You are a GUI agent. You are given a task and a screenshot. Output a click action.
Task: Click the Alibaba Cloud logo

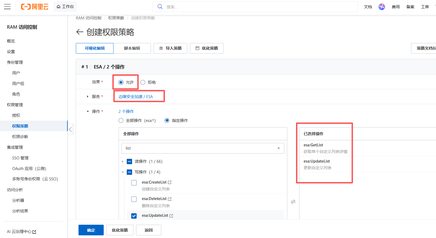(35, 7)
